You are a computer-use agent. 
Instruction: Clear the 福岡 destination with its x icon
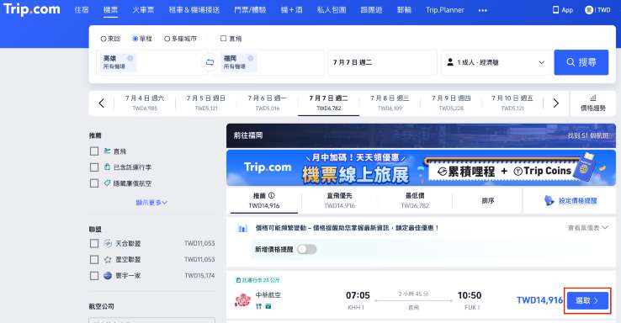(x=250, y=58)
